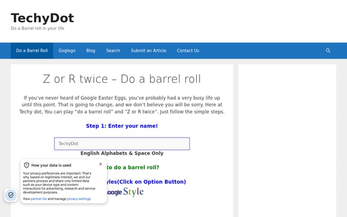Open the search magnifier icon in navbar

328,50
